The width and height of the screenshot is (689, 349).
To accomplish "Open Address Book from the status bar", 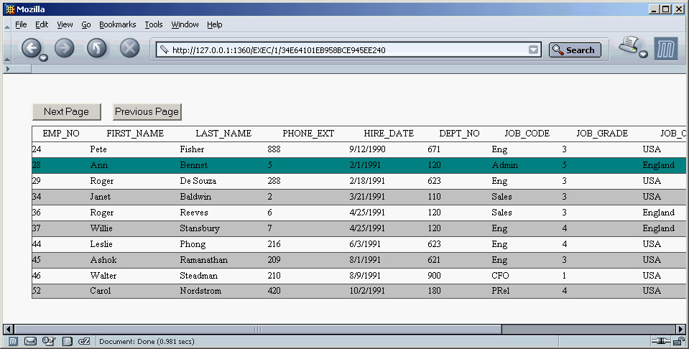I will point(67,341).
